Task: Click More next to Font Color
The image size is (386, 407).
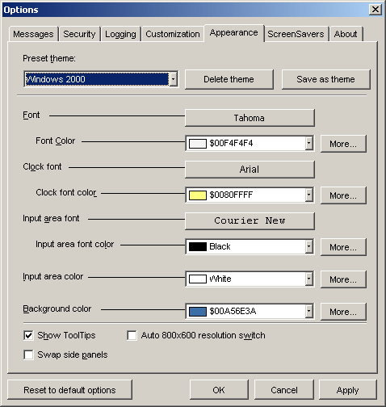Action: 343,144
